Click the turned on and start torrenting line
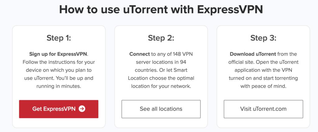 [263, 78]
